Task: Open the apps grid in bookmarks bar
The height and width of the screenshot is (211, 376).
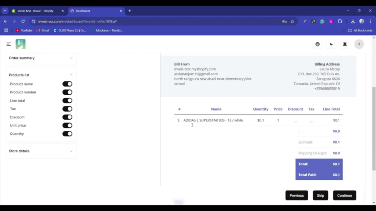Action: [6, 30]
